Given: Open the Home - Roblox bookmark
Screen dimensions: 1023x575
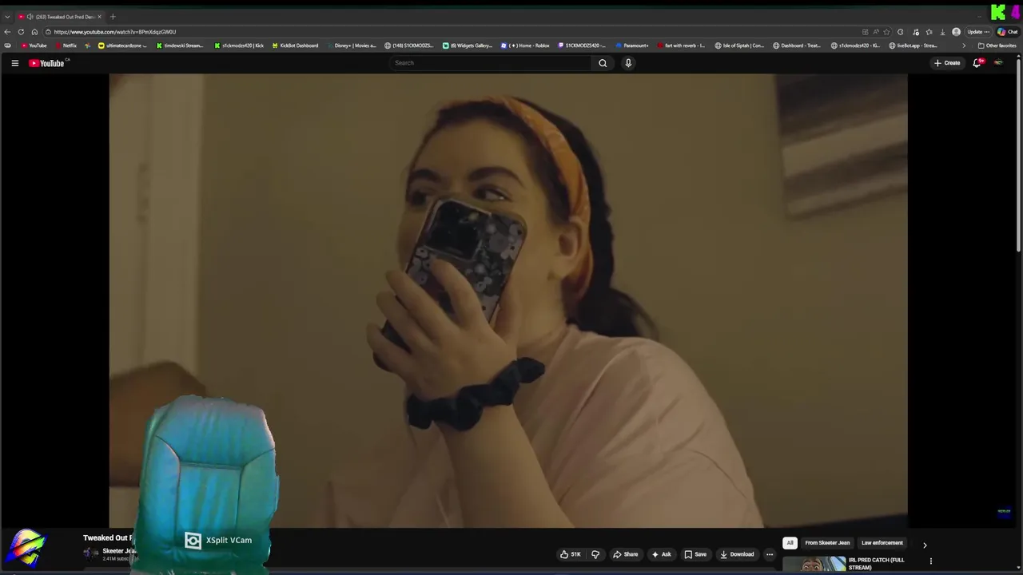Looking at the screenshot, I should tap(525, 46).
